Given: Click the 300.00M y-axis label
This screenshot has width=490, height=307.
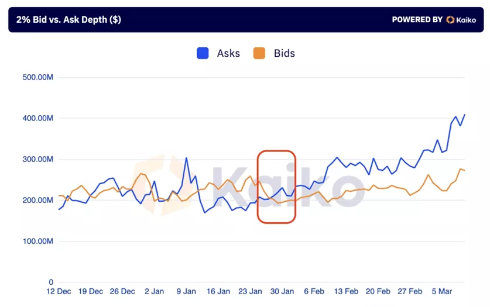Looking at the screenshot, I should coord(39,160).
